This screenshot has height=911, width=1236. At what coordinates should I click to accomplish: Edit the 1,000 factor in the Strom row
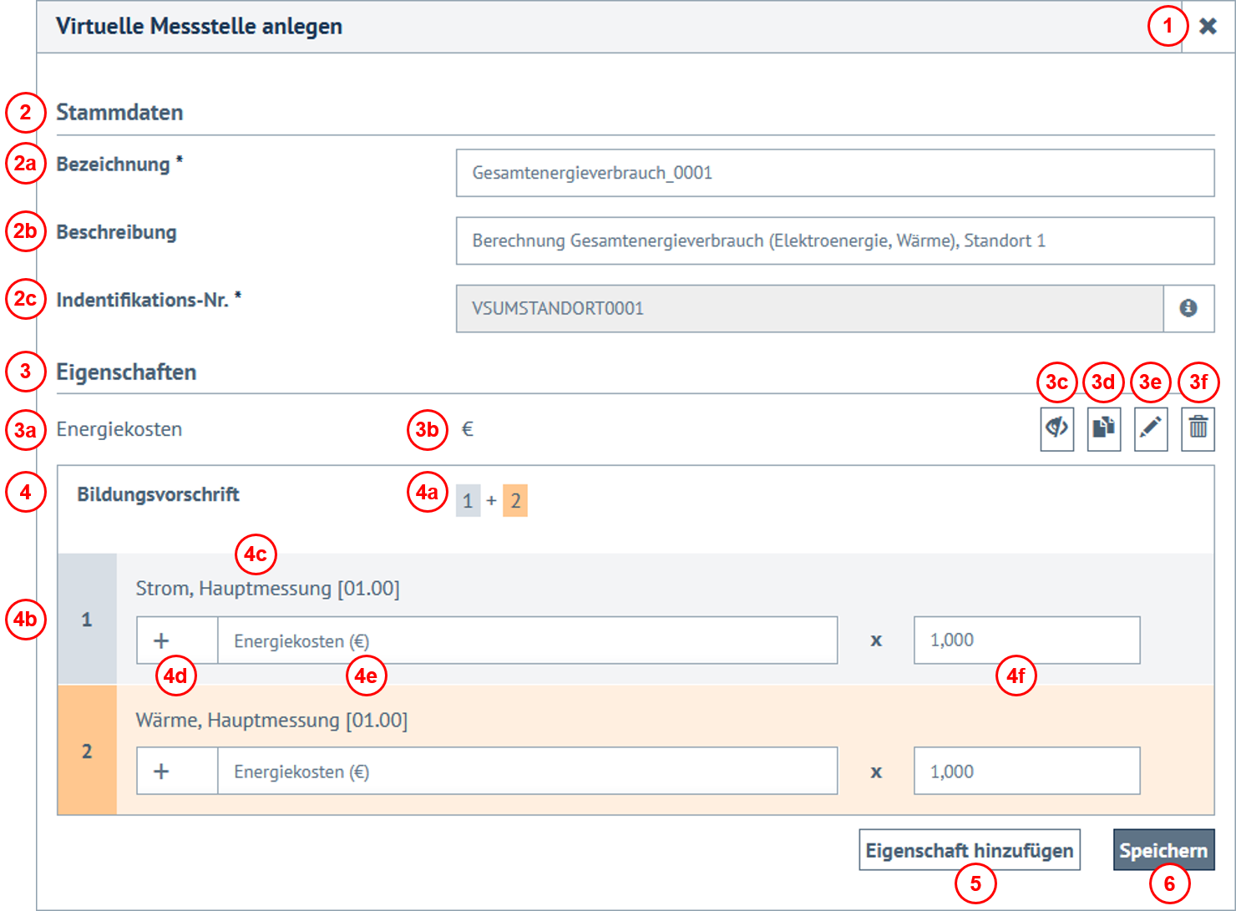tap(1026, 640)
